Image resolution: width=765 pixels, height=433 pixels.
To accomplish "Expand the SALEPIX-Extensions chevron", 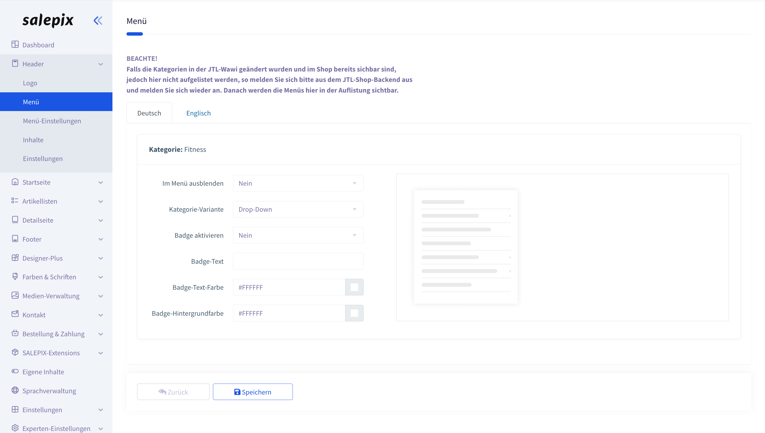I will click(x=101, y=353).
